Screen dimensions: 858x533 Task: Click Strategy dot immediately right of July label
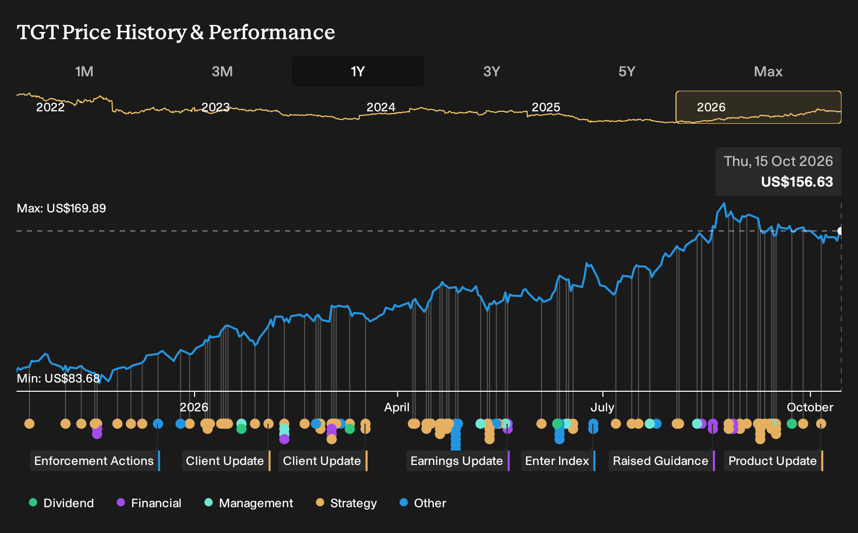[615, 424]
